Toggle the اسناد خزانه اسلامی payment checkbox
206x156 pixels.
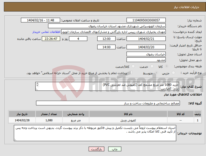click(x=131, y=73)
